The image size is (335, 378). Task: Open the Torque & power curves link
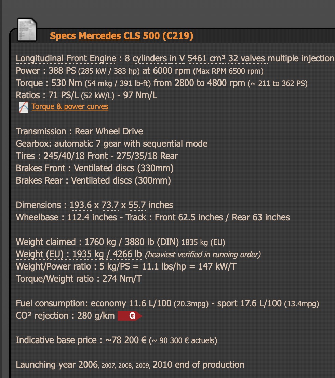[x=70, y=106]
